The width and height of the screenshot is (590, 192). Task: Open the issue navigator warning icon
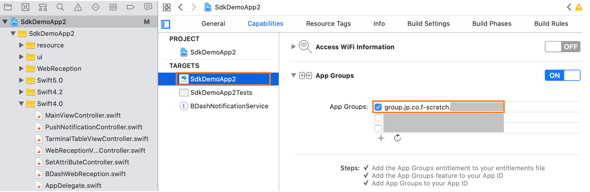pyautogui.click(x=78, y=7)
